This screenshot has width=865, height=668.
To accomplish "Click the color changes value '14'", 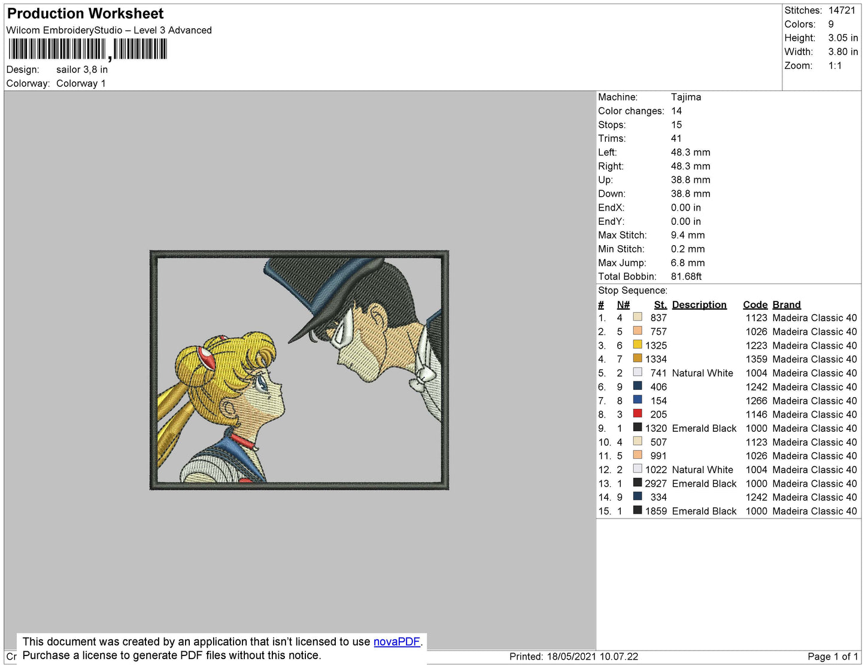I will coord(676,111).
